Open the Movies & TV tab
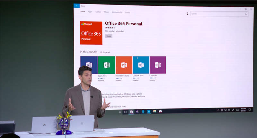 click(117, 12)
